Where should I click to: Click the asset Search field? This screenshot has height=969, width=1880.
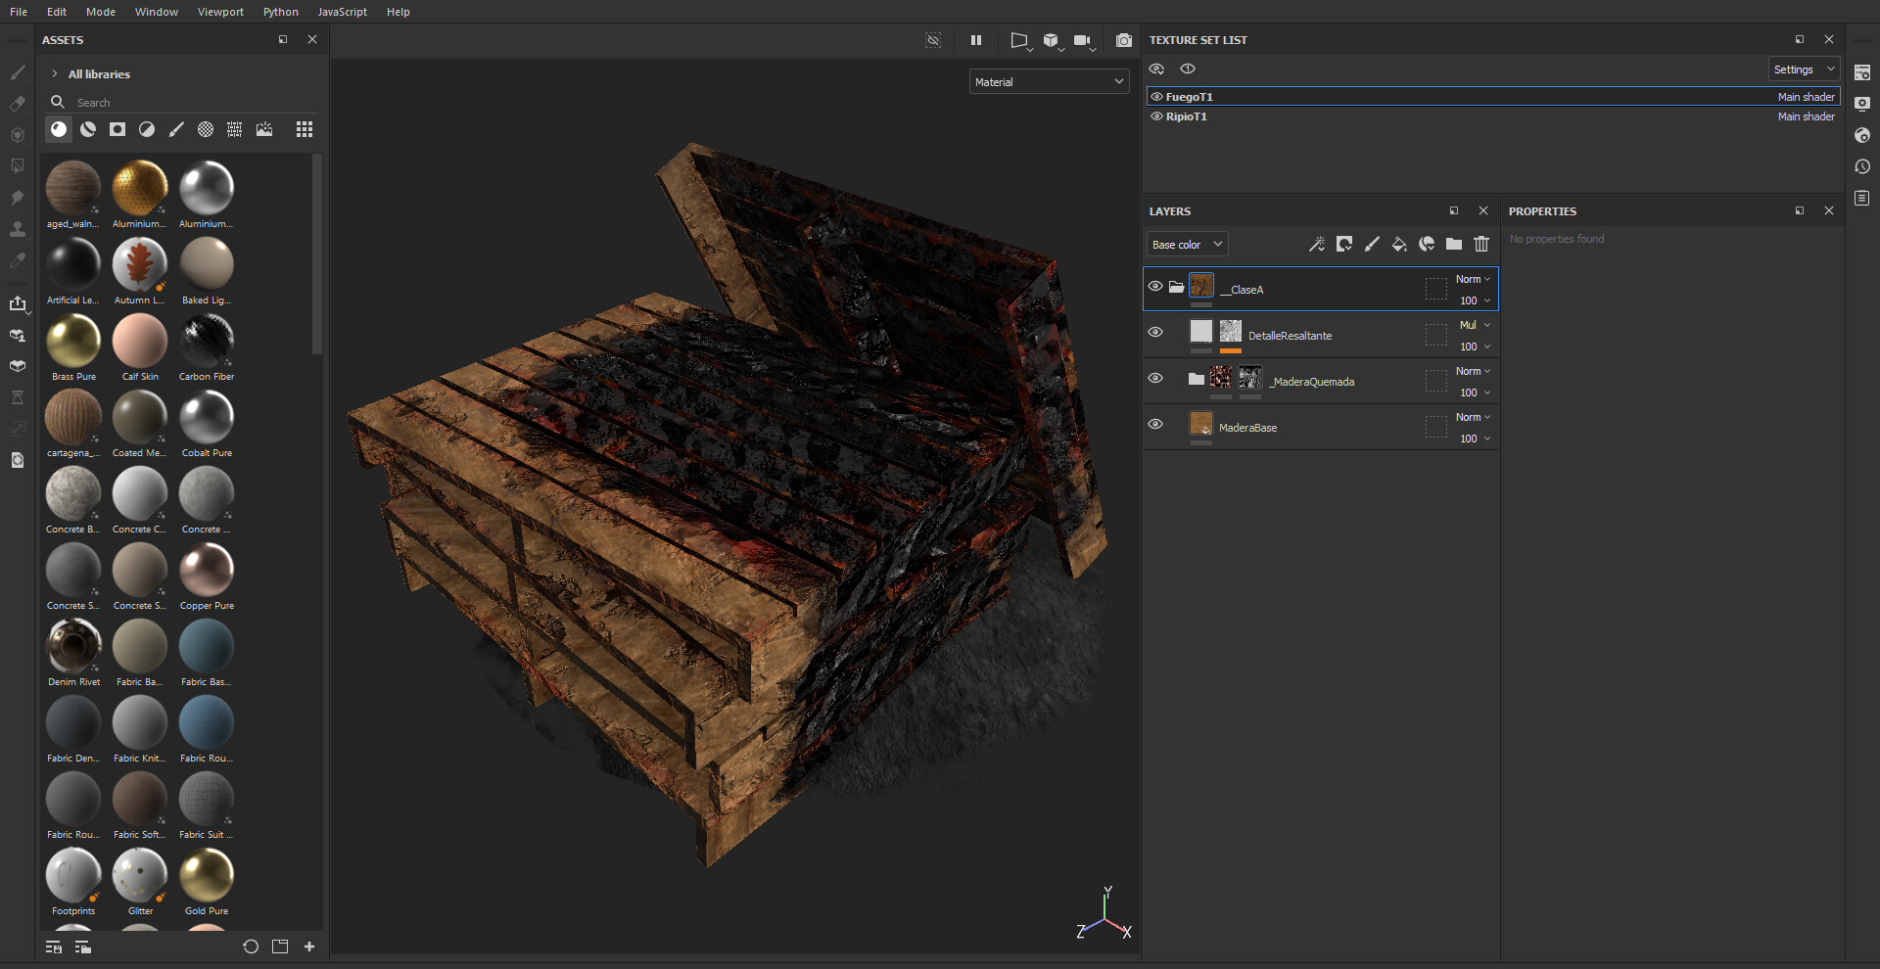186,103
